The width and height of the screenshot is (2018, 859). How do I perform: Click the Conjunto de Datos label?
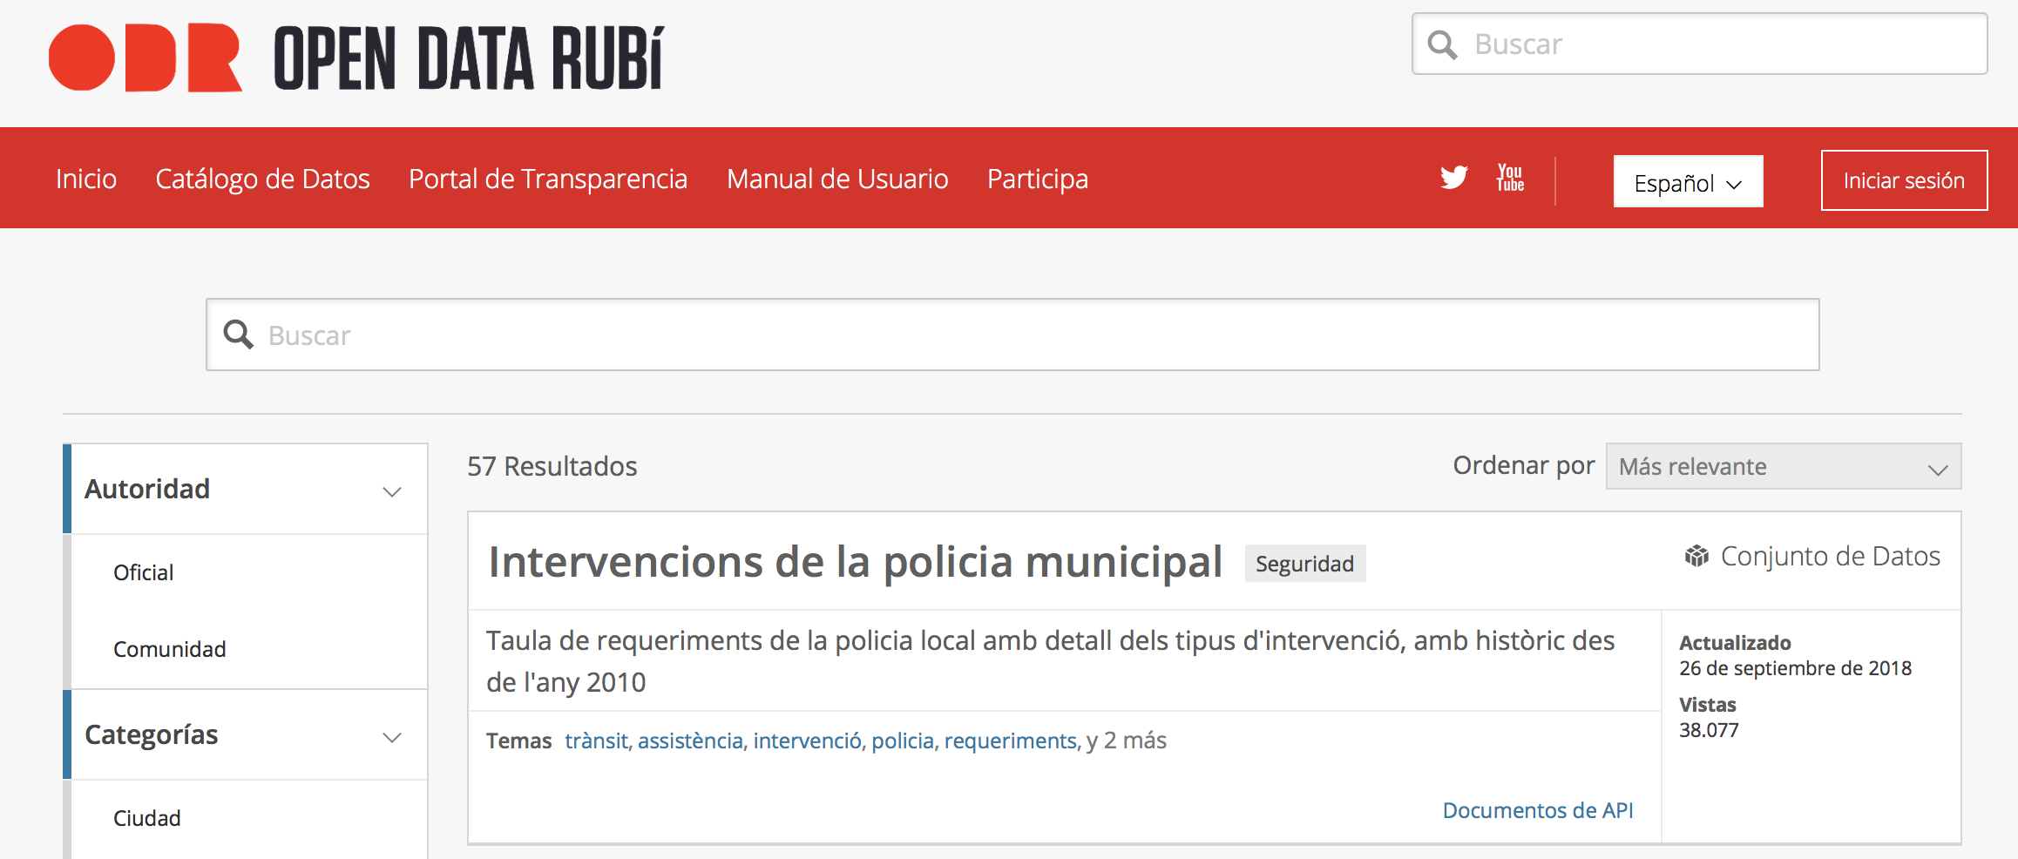coord(1830,556)
